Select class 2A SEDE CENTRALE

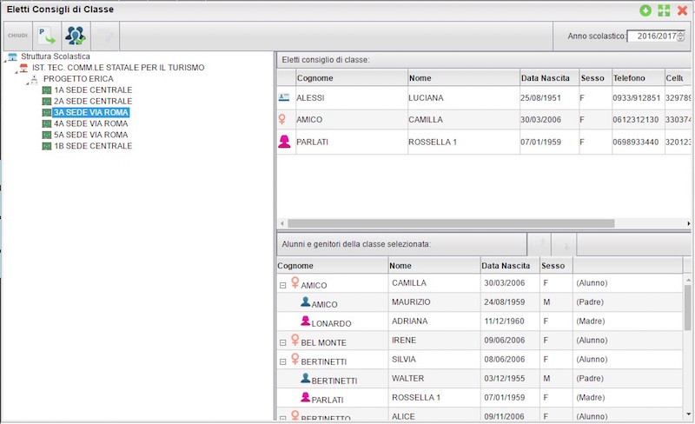pyautogui.click(x=93, y=101)
